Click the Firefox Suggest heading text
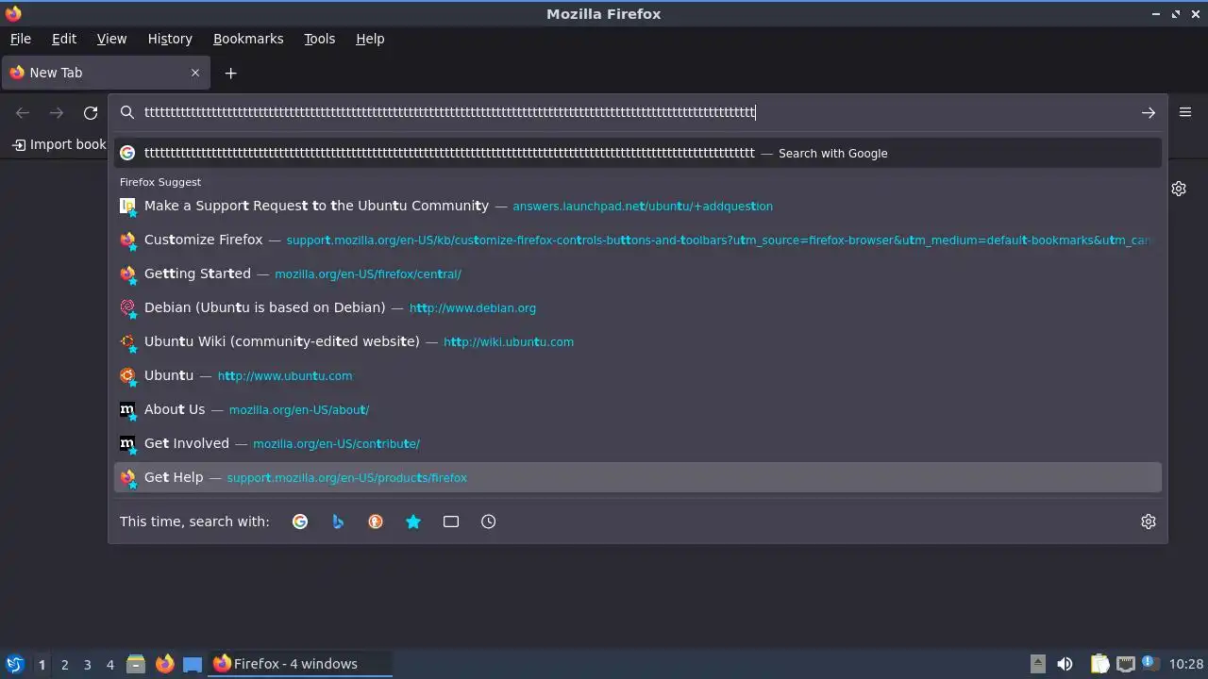Screen dimensions: 1208x679 click(x=160, y=182)
